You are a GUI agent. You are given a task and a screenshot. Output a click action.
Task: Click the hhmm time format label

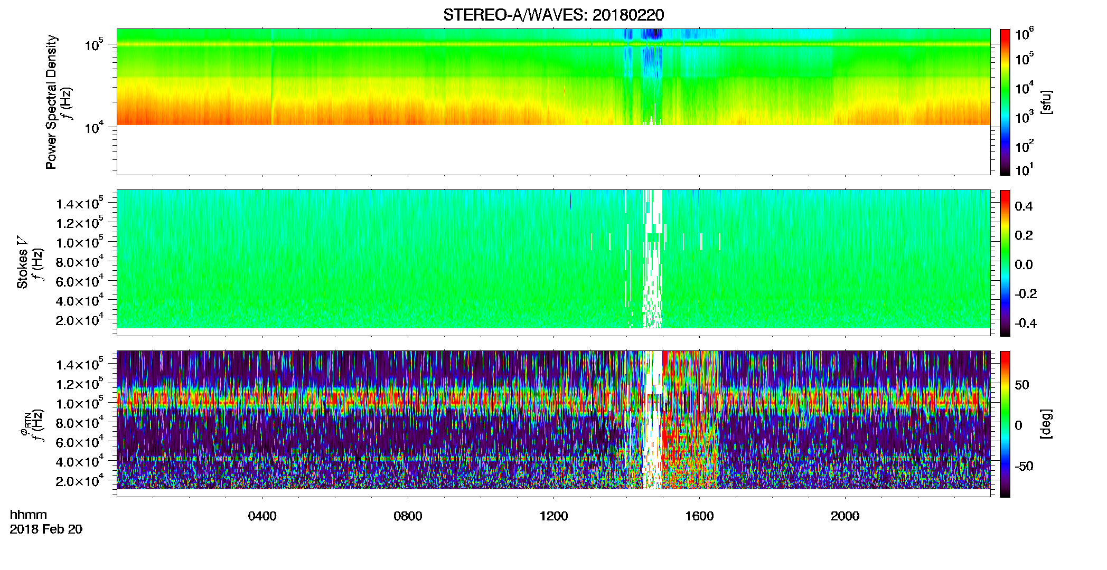(x=29, y=515)
